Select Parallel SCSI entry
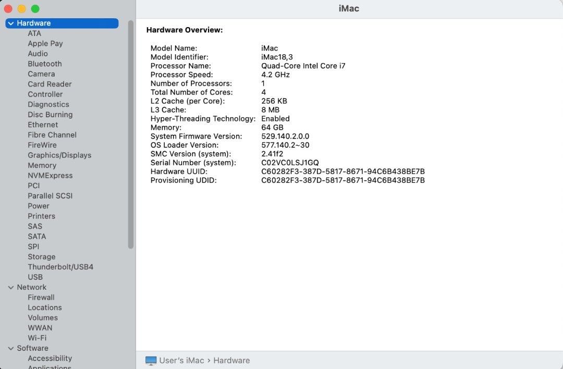This screenshot has height=369, width=563. point(50,195)
